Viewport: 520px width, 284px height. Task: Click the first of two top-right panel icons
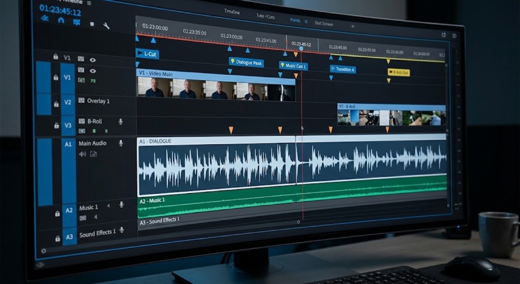pos(443,35)
